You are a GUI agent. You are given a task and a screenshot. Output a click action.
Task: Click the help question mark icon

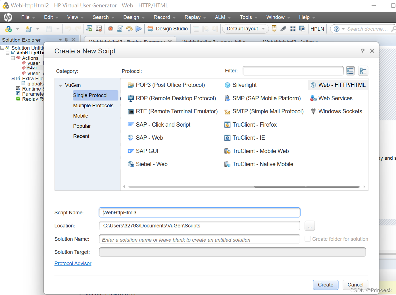(x=337, y=29)
